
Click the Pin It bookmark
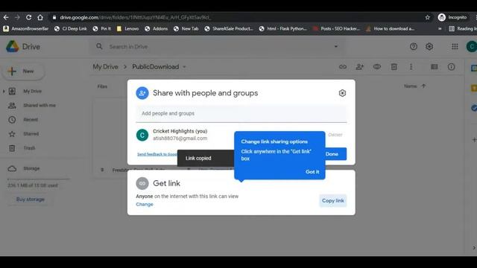point(102,28)
